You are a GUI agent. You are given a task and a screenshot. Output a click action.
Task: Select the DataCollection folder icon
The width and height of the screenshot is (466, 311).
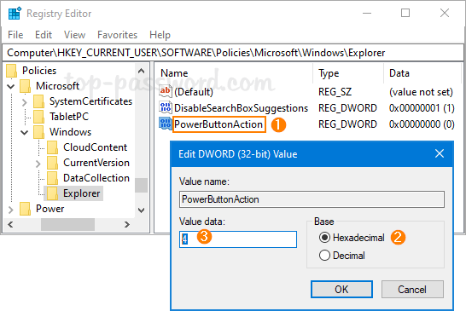pyautogui.click(x=53, y=178)
